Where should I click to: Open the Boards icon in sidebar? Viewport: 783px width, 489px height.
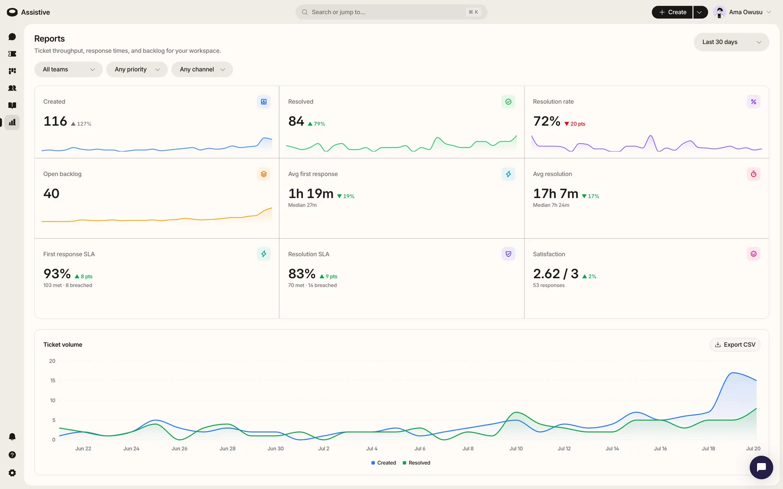coord(12,71)
